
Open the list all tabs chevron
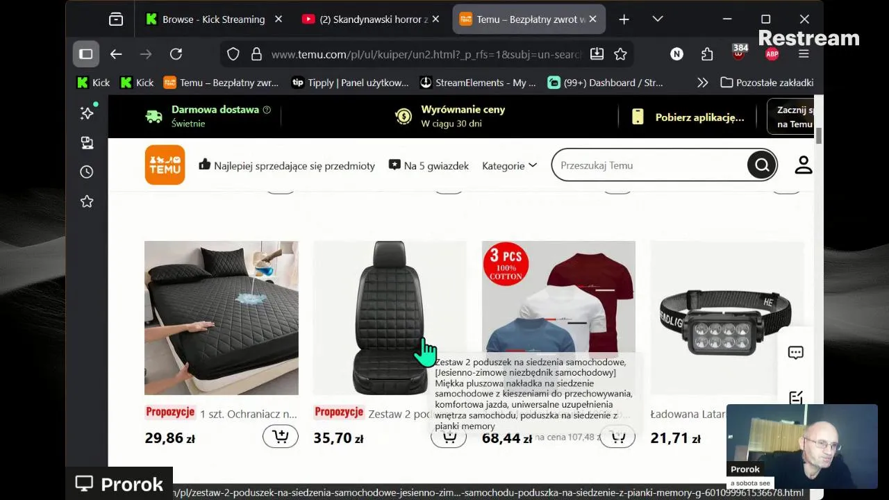coord(658,19)
